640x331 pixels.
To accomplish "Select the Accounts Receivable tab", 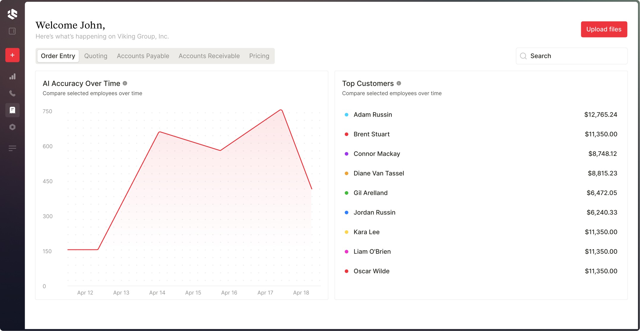I will point(209,56).
